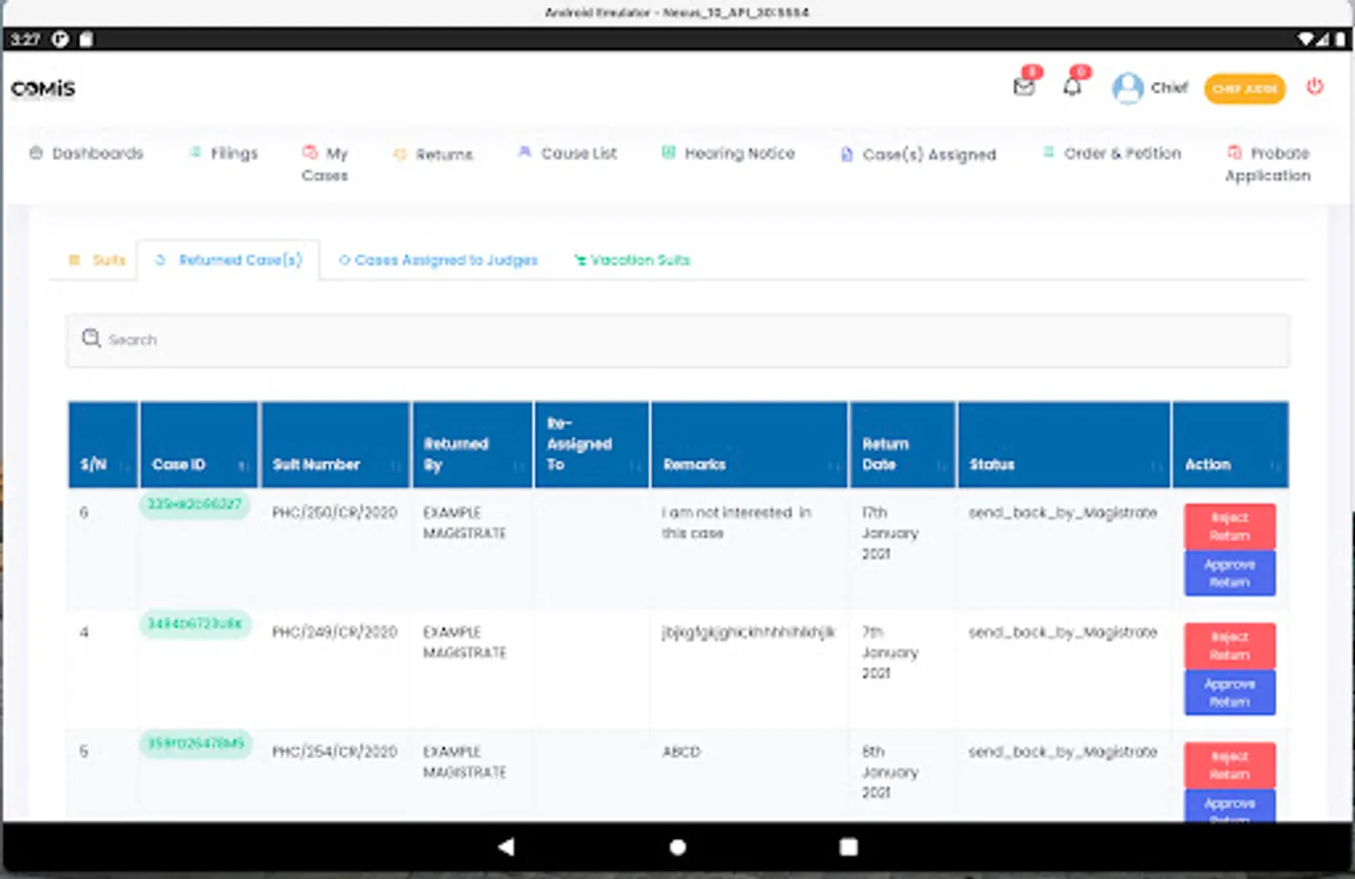Click the Cause List navigation icon
This screenshot has width=1355, height=879.
524,152
